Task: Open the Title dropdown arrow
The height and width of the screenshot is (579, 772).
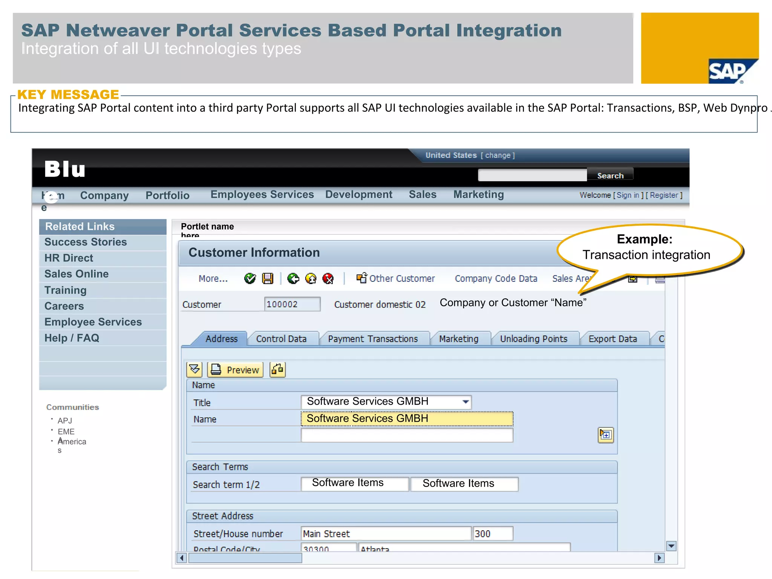Action: pos(466,402)
